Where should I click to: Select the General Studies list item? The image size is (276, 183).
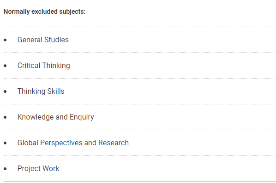pos(43,40)
